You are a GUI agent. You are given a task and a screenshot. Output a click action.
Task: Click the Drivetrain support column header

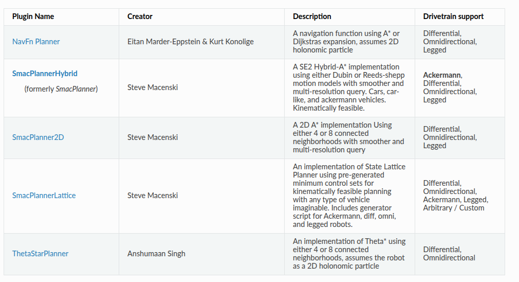(x=453, y=16)
